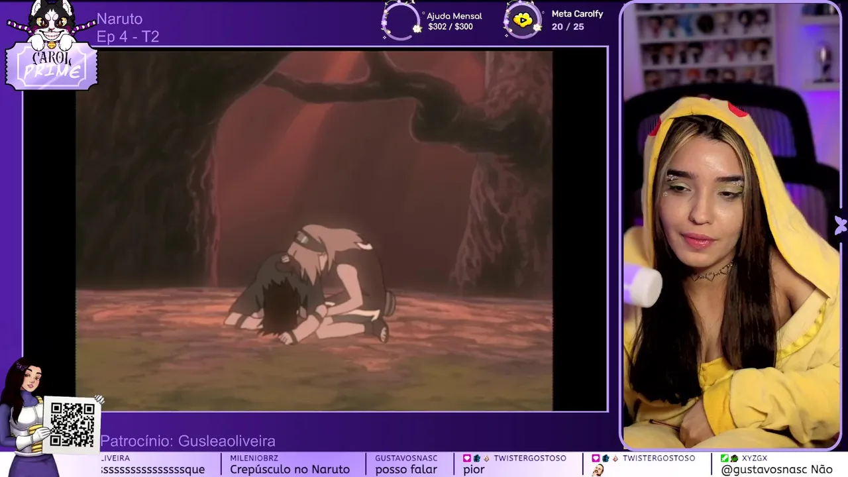Image resolution: width=848 pixels, height=477 pixels.
Task: Click the GUSTAVOSNASC username in ticker
Action: [x=406, y=458]
